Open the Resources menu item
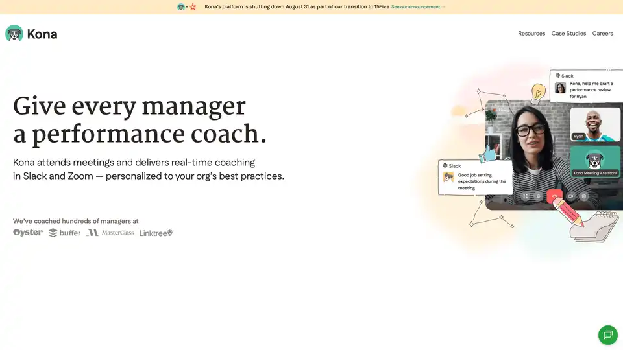Viewport: 623px width, 350px height. (531, 34)
